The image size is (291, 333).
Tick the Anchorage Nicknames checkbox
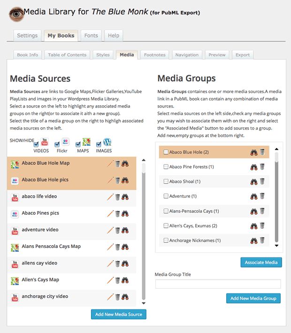pyautogui.click(x=166, y=240)
